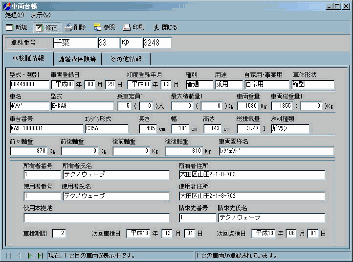Switch to the その他情報 tab

(x=126, y=59)
